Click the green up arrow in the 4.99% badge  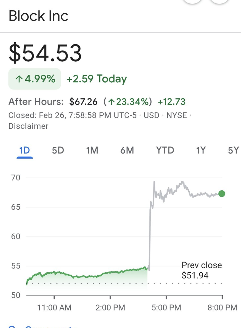[x=19, y=79]
